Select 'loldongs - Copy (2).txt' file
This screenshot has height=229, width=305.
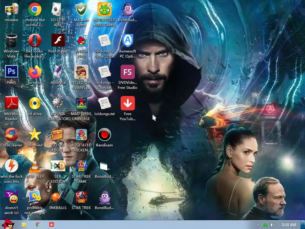coord(105,41)
